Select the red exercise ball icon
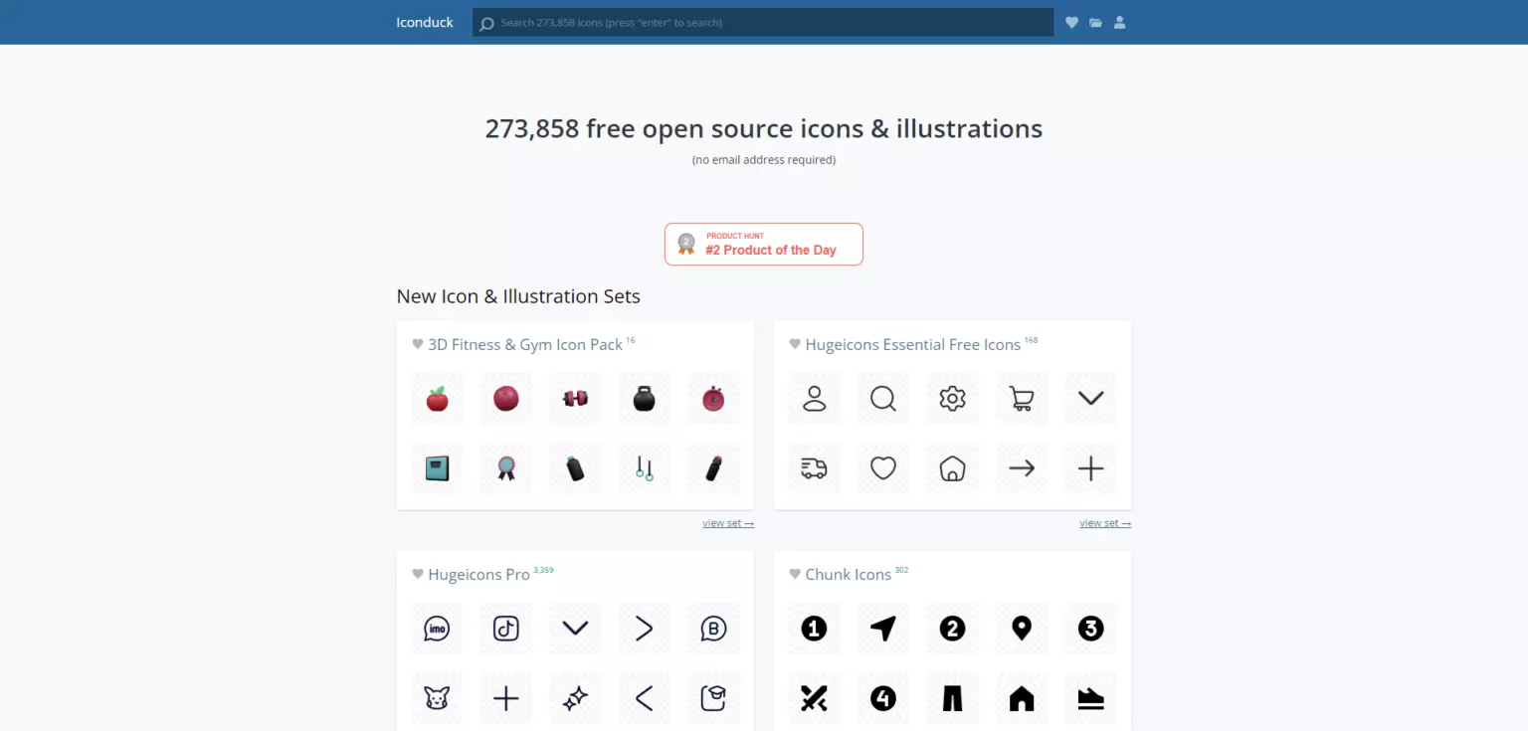 tap(506, 399)
